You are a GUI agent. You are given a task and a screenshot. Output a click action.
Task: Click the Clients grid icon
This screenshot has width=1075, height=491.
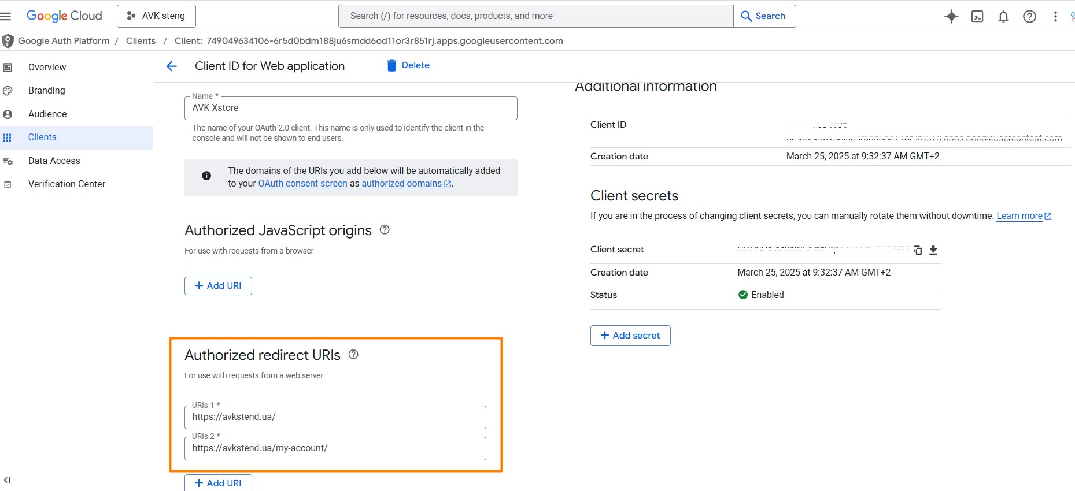tap(8, 137)
